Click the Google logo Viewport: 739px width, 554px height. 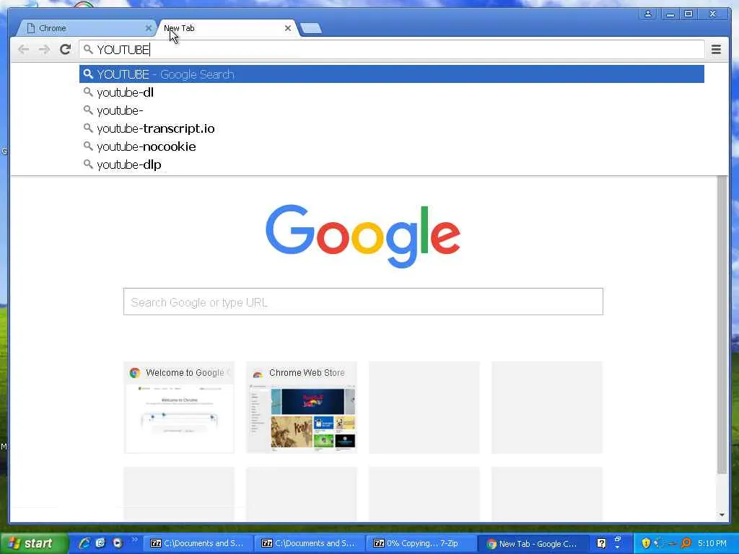[x=363, y=236]
